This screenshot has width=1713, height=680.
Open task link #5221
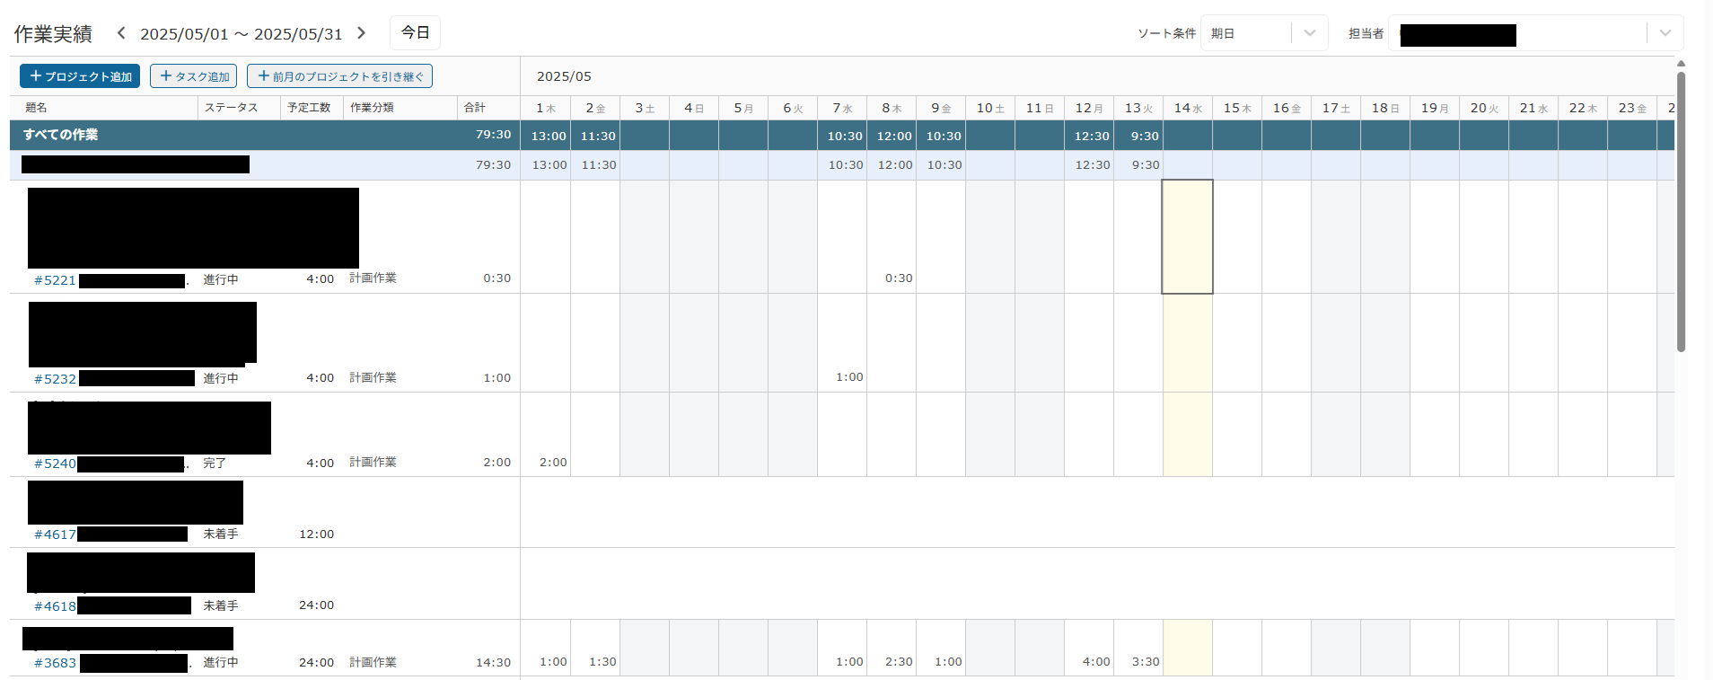(x=55, y=280)
